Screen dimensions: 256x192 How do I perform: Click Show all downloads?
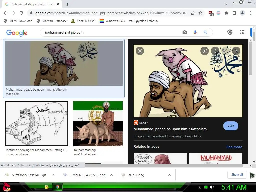237,175
